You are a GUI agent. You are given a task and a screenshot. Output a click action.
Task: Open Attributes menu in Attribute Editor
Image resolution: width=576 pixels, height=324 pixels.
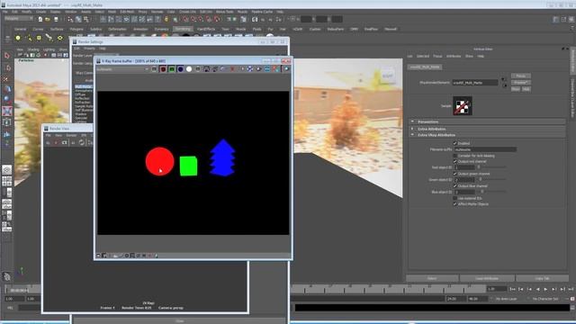454,56
